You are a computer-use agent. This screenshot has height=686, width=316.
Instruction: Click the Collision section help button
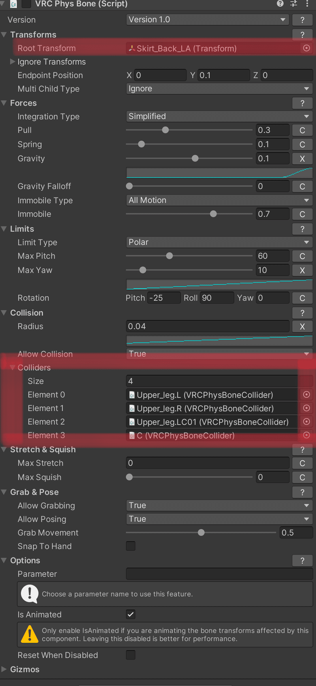(x=303, y=313)
